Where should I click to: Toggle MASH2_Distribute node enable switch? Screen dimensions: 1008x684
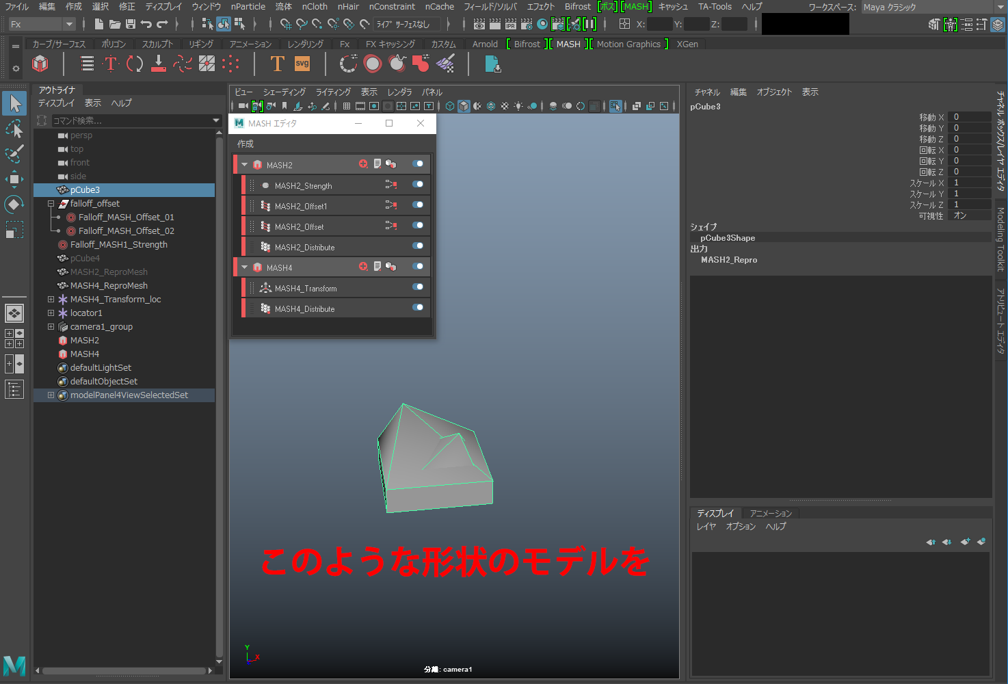417,246
